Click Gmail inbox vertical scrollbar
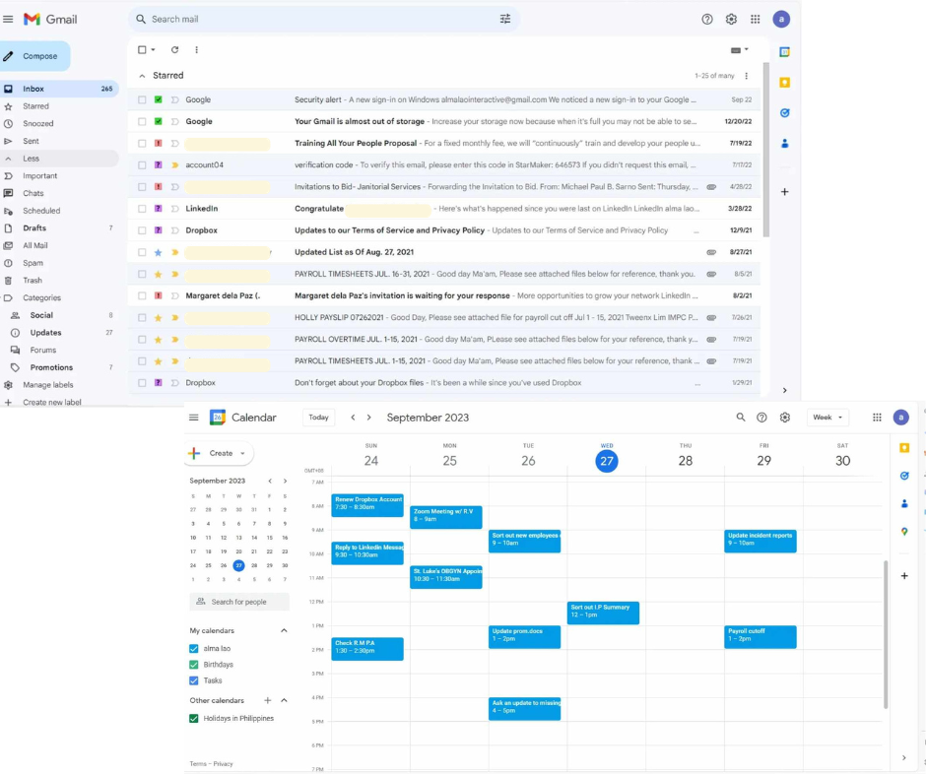The image size is (926, 776). pos(766,150)
